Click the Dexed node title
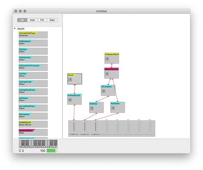 (71, 75)
